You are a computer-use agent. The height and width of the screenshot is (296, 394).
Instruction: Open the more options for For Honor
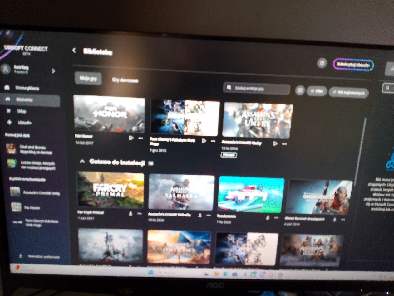click(x=141, y=138)
